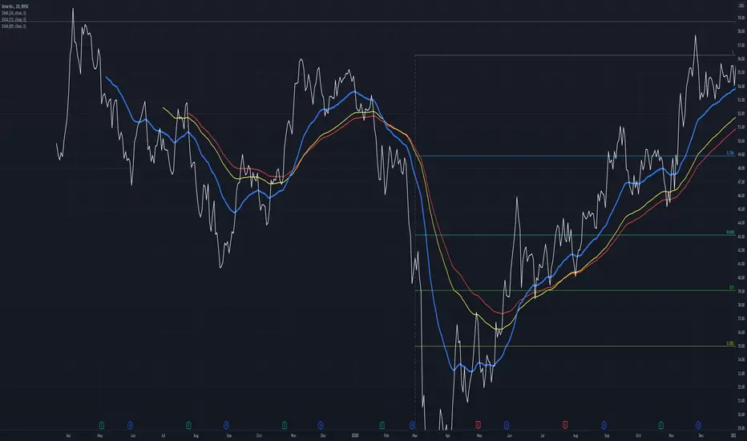Viewport: 747px width, 441px height.
Task: Select the 0.5 Fibonacci retracement line label
Action: click(x=732, y=288)
